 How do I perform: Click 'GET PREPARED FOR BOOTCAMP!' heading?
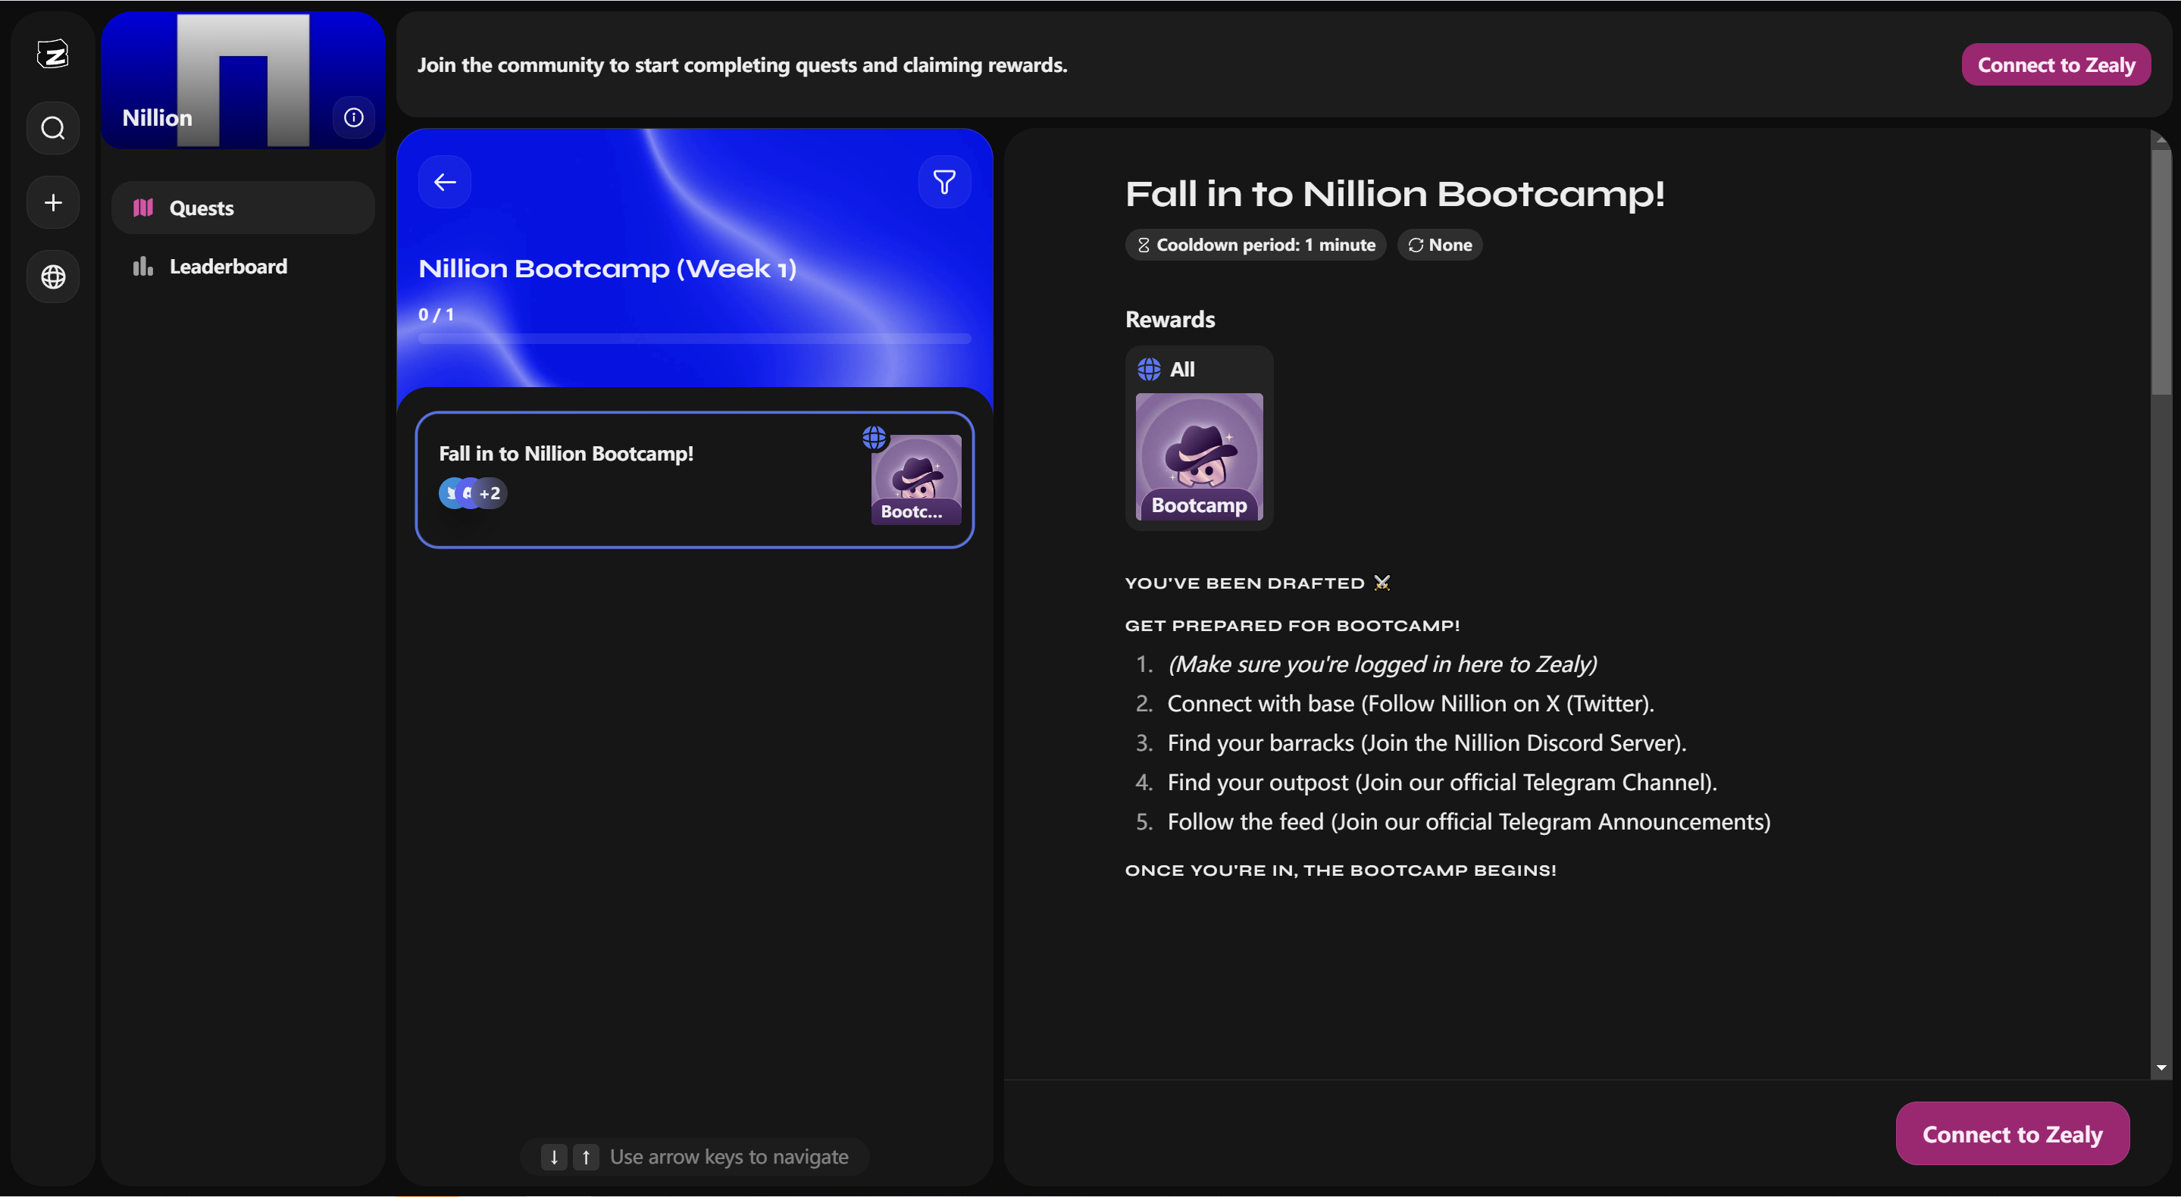click(x=1292, y=626)
